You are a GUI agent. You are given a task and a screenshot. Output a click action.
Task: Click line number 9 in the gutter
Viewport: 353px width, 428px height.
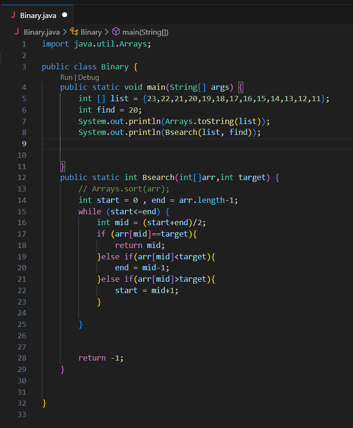(x=24, y=143)
